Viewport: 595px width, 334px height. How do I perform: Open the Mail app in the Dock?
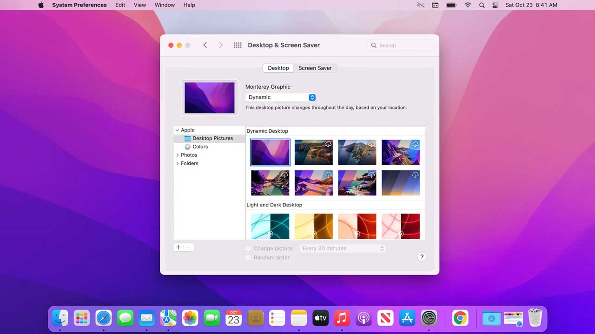point(147,318)
